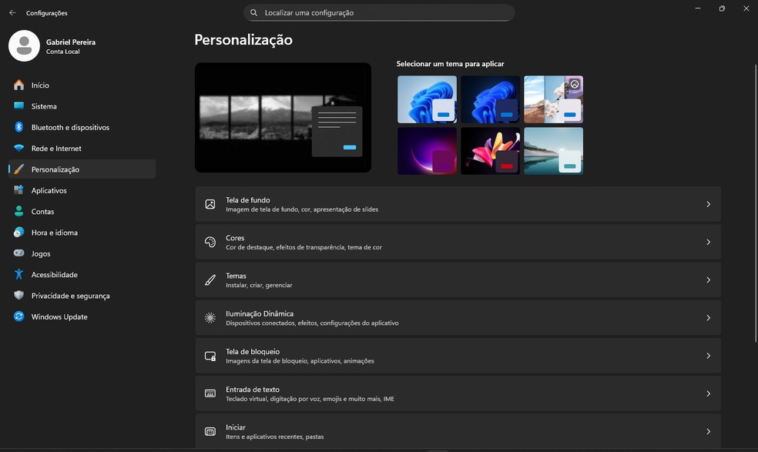The height and width of the screenshot is (452, 758).
Task: Select the purple glow theme thumbnail
Action: [427, 150]
